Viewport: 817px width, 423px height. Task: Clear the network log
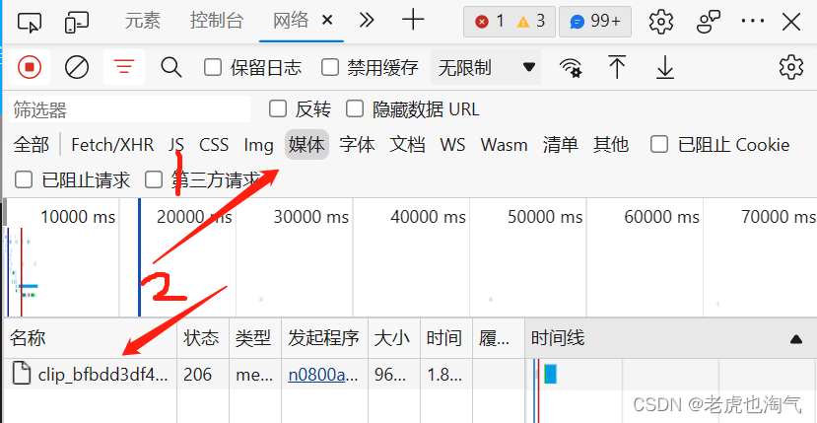77,67
